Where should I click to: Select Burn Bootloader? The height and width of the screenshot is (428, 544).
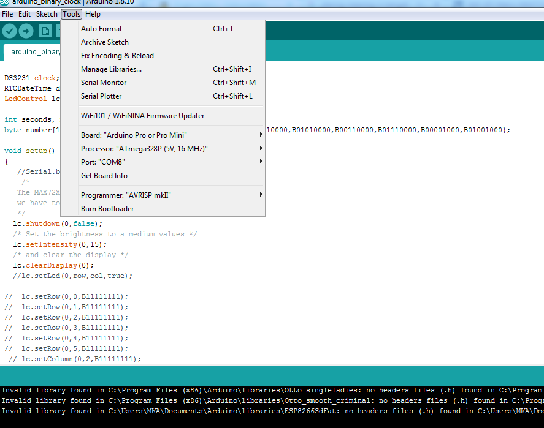coord(163,209)
